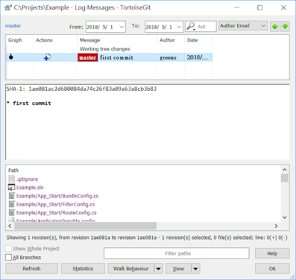Open the View button dropdown arrow
The image size is (296, 280).
pyautogui.click(x=196, y=268)
